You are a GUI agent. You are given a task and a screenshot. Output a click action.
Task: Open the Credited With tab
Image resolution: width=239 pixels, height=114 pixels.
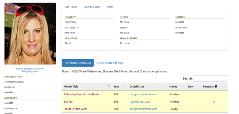(x=92, y=7)
